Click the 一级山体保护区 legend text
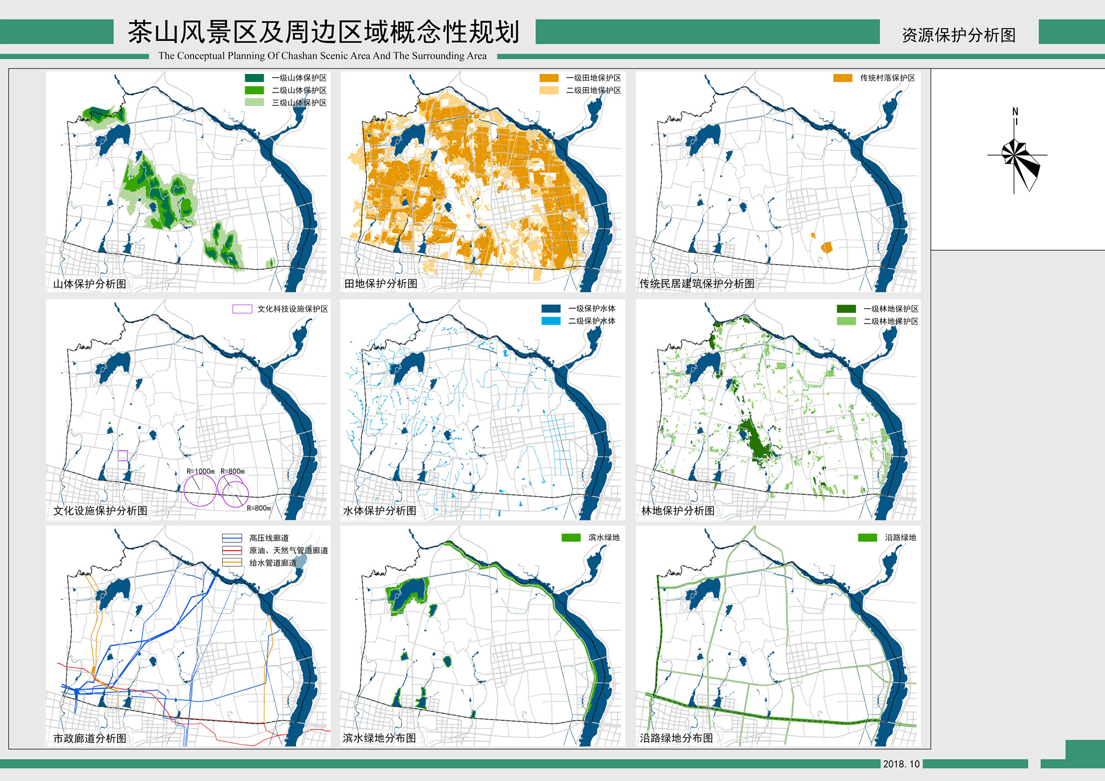The height and width of the screenshot is (781, 1105). point(299,78)
